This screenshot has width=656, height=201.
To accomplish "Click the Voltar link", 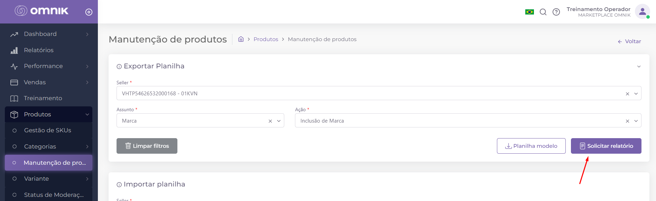I will (629, 41).
